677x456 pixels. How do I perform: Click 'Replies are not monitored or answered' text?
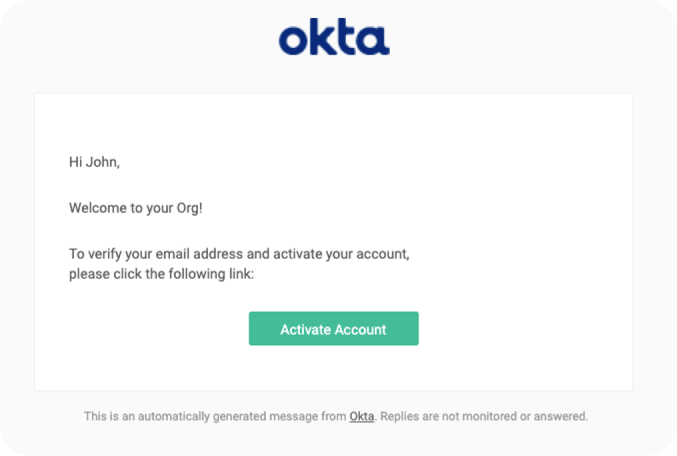484,417
